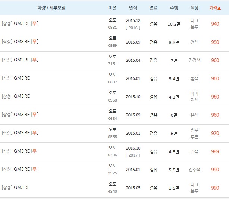Click the 연식 column header

pos(133,8)
